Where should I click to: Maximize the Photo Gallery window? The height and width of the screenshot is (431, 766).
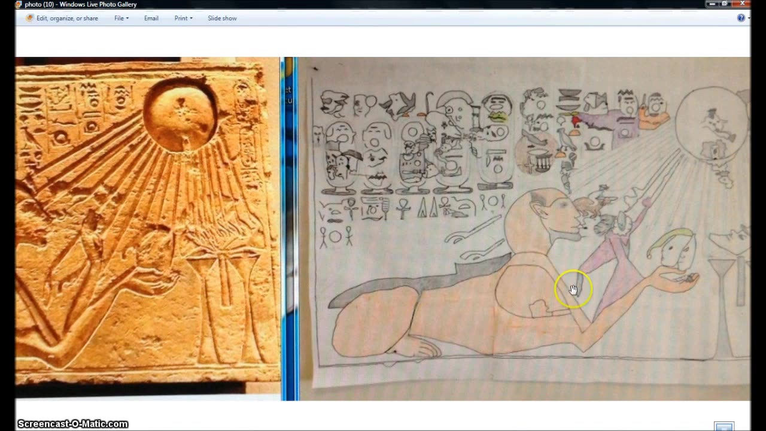point(725,4)
